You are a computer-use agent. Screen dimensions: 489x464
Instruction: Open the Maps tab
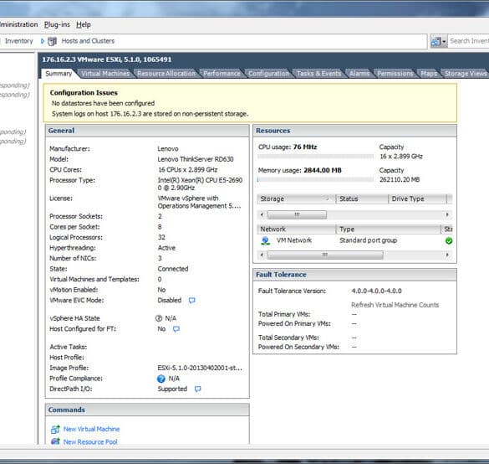[429, 74]
